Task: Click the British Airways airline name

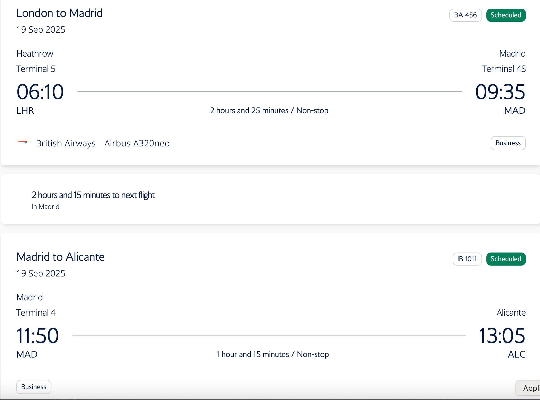Action: (66, 143)
